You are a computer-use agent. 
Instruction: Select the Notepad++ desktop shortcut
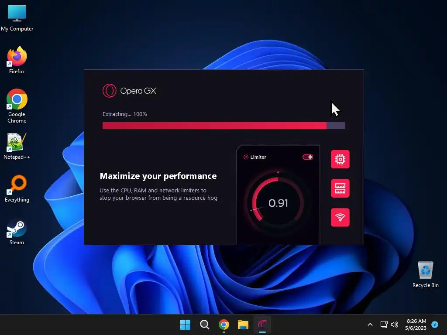click(17, 146)
